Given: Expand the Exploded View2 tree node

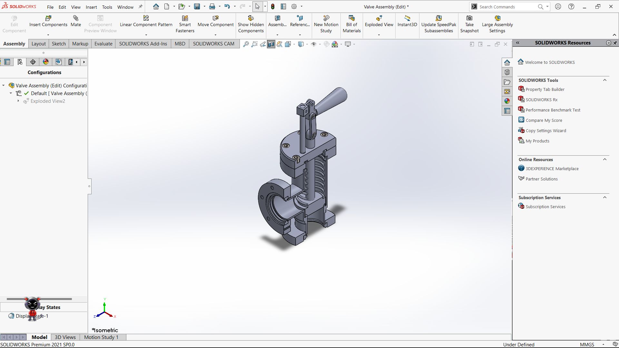Looking at the screenshot, I should click(18, 101).
